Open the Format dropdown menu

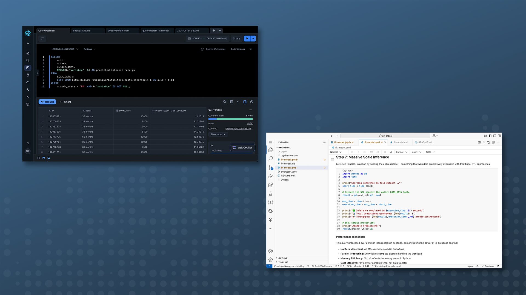click(402, 152)
